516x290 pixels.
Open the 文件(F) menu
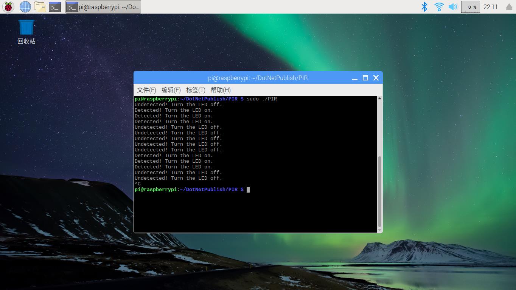tap(146, 90)
